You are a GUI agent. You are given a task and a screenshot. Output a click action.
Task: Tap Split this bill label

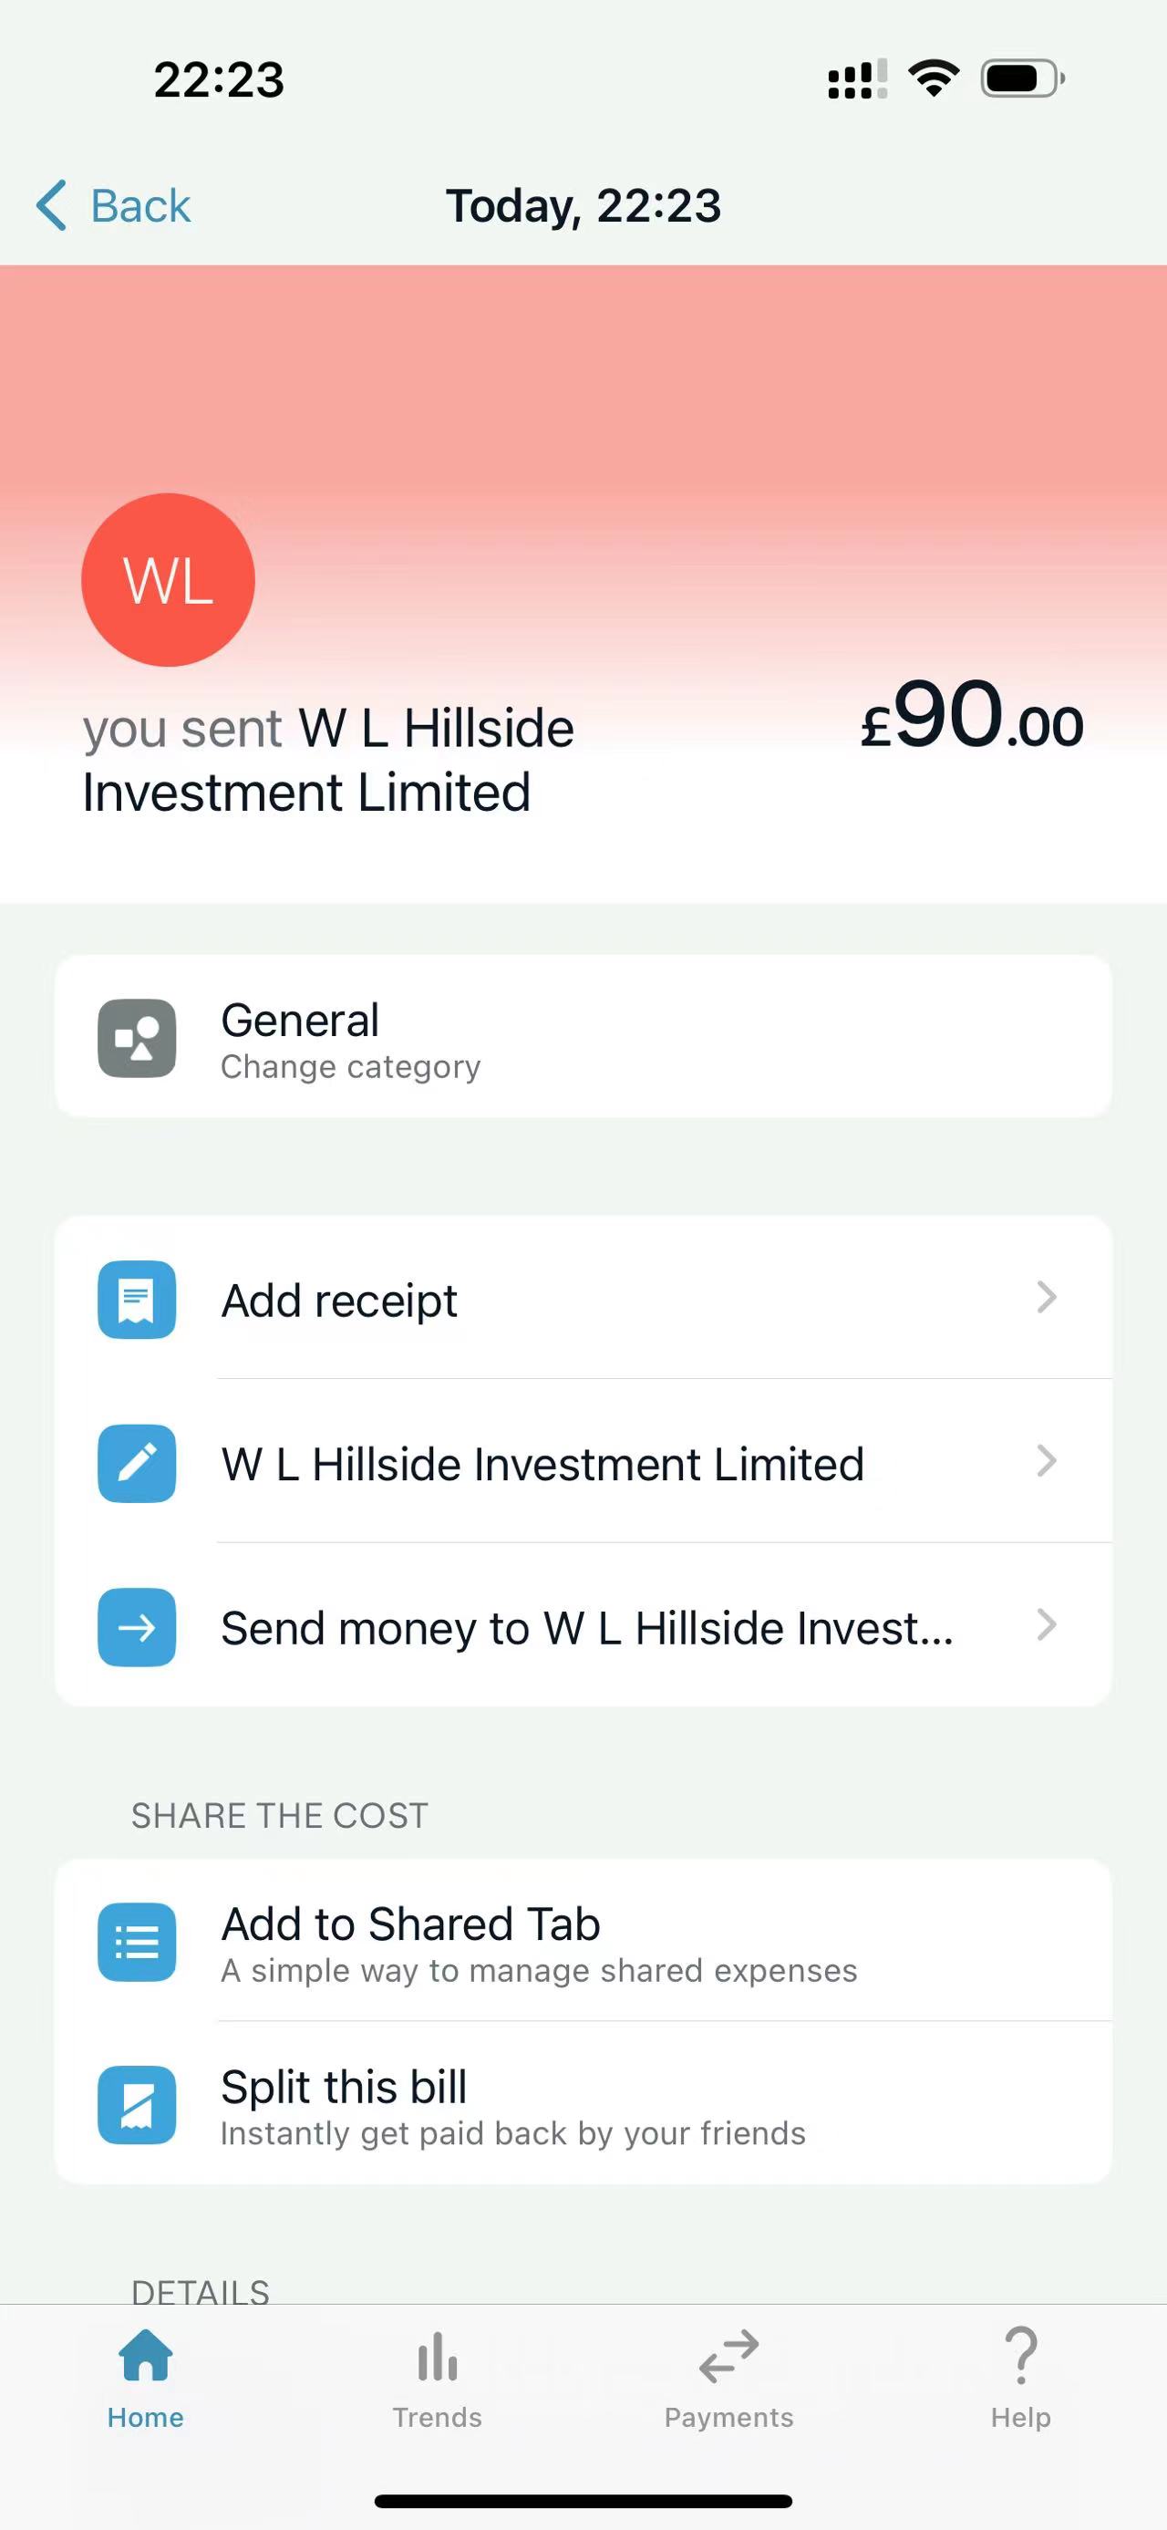pyautogui.click(x=344, y=2087)
